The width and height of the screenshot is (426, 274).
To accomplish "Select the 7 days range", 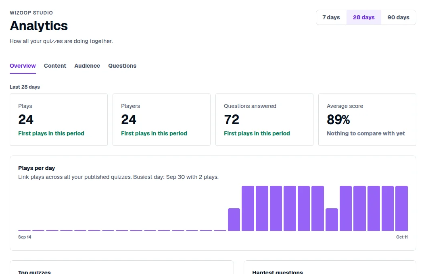I will 331,17.
